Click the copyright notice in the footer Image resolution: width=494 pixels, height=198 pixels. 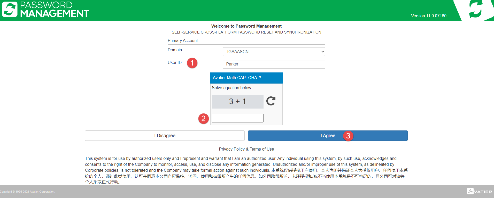point(27,192)
